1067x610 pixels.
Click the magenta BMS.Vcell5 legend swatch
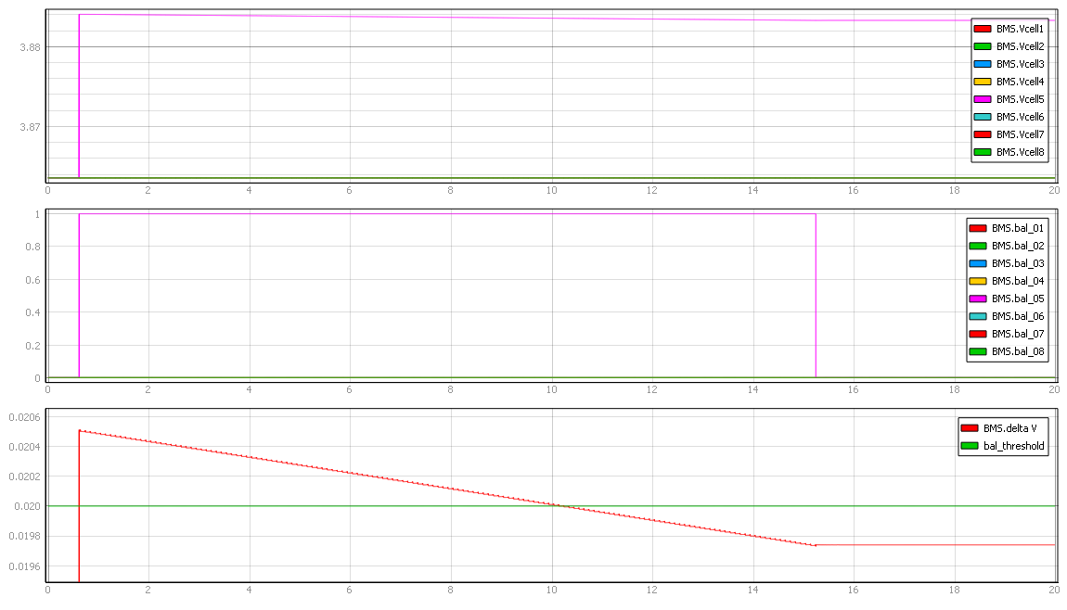(983, 99)
